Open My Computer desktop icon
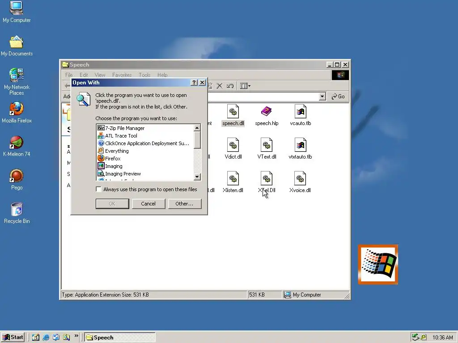Viewport: 458px width, 343px height. (x=17, y=12)
